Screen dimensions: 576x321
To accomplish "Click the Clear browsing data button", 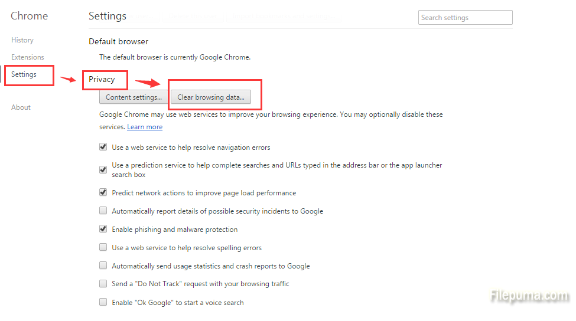I will pyautogui.click(x=211, y=97).
